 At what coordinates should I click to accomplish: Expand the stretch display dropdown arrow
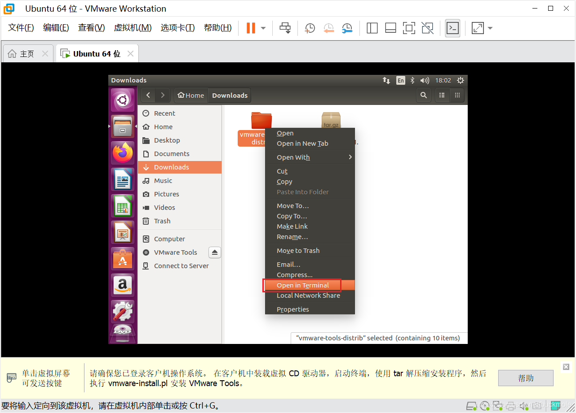tap(490, 28)
